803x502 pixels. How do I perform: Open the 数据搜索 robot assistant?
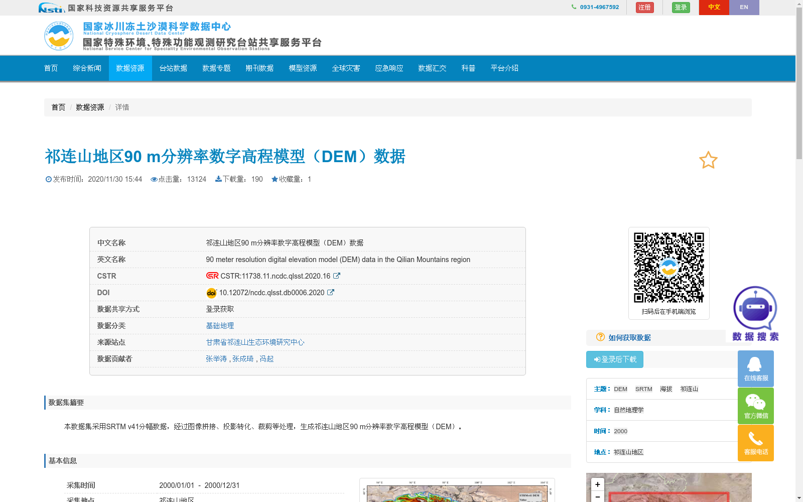[x=755, y=314]
